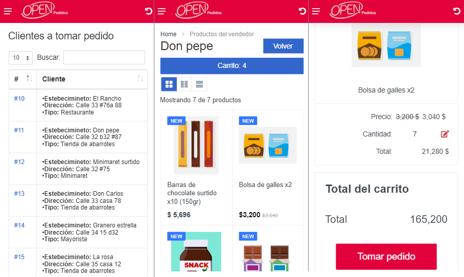Open hamburger menu in cart panel
This screenshot has height=277, width=464.
click(x=316, y=11)
